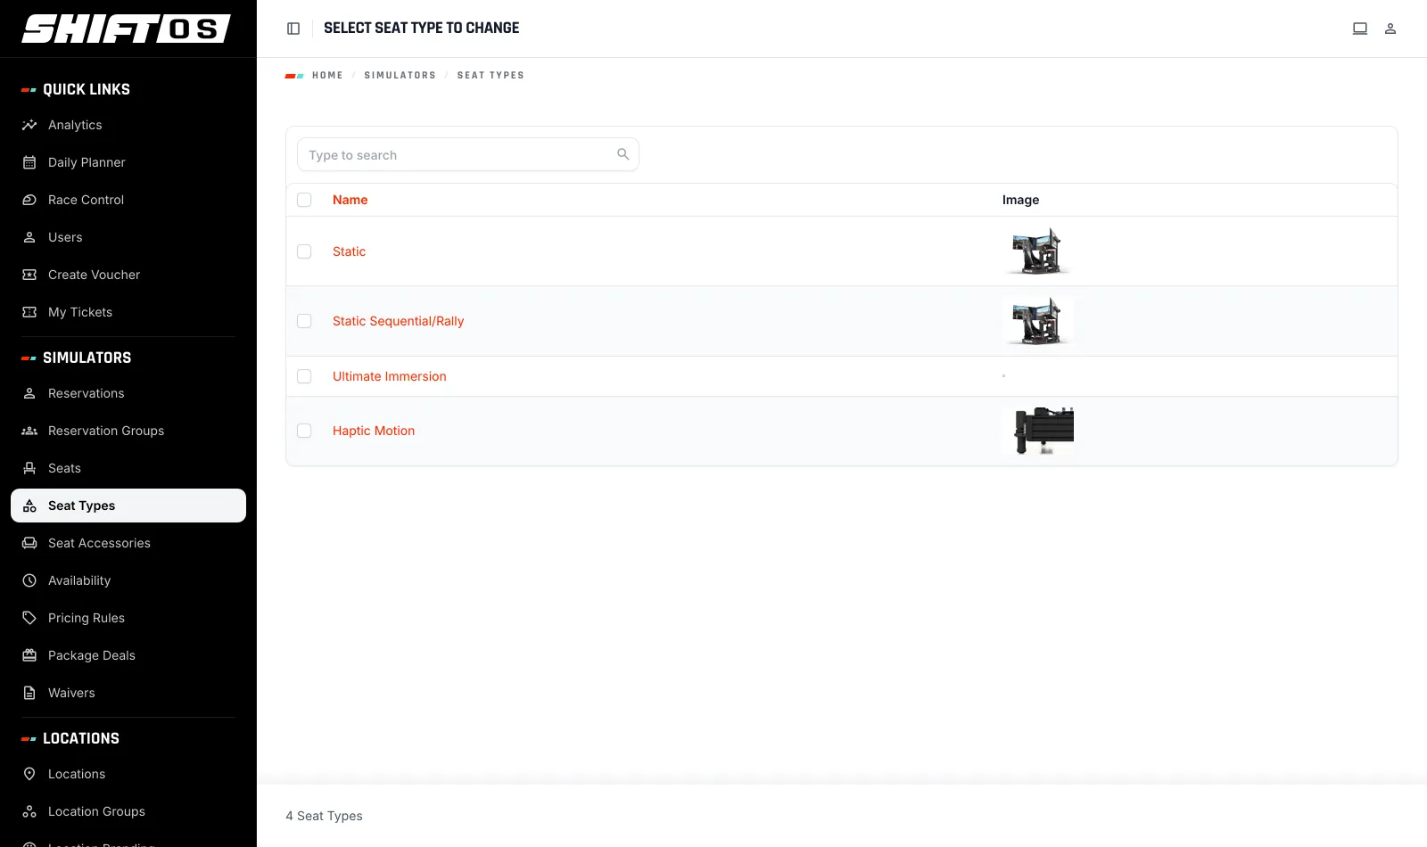This screenshot has height=847, width=1427.
Task: Click the Waivers document icon
Action: click(29, 693)
